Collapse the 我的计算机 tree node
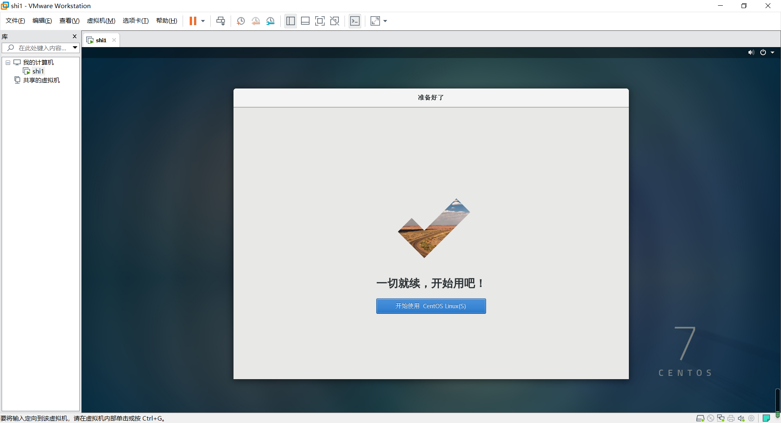 pyautogui.click(x=8, y=63)
